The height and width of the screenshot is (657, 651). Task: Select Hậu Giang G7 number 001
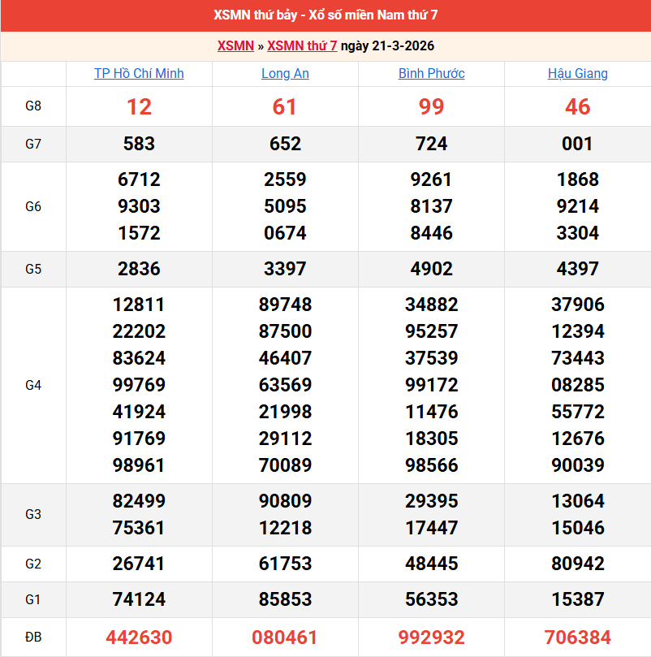577,144
